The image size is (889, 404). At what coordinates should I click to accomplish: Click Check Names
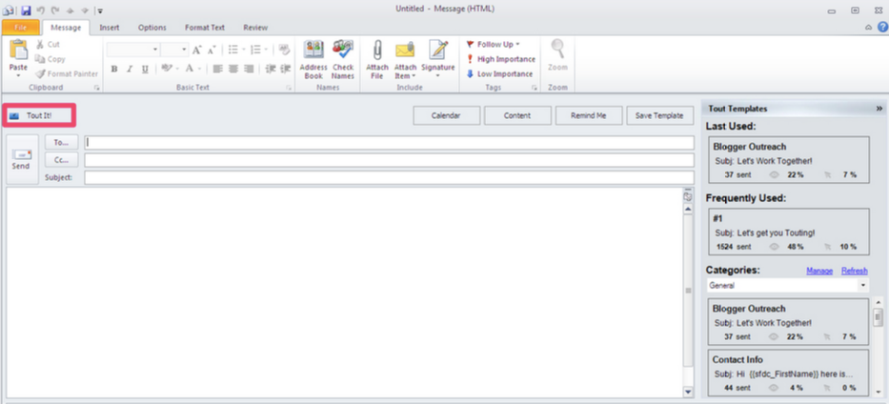tap(343, 59)
